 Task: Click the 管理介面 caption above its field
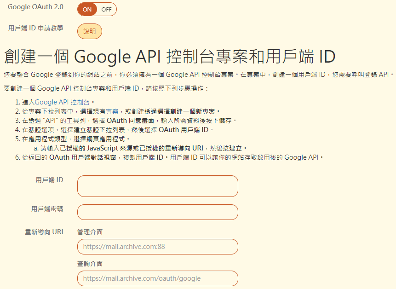point(90,232)
